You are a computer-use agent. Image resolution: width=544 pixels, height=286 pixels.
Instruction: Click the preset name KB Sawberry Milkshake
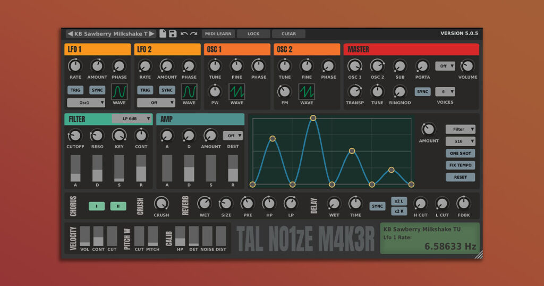pos(110,33)
